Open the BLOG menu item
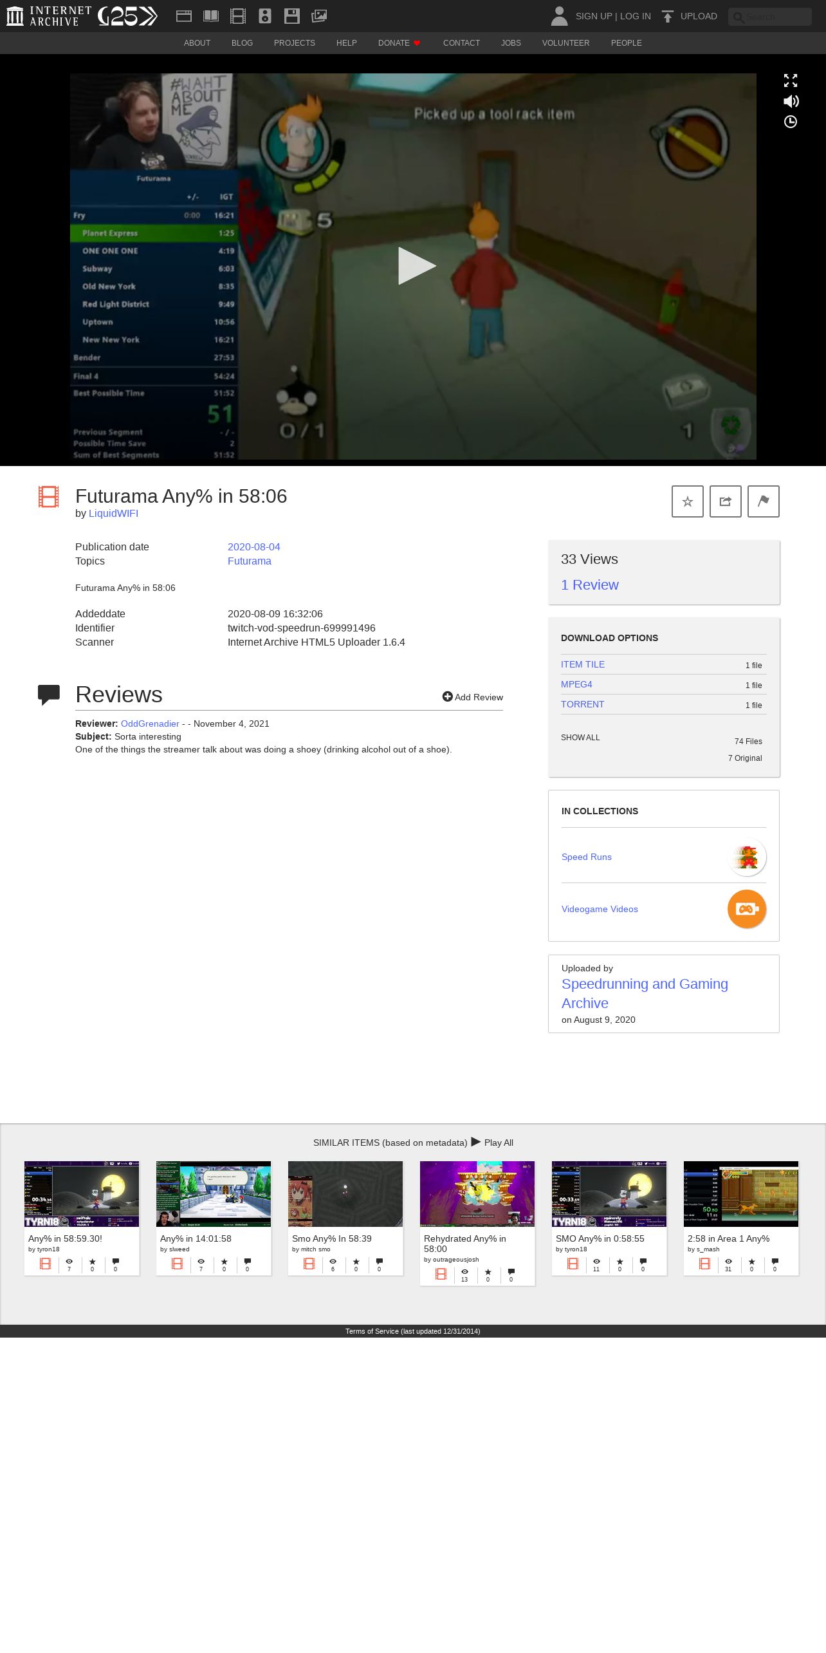 coord(242,43)
